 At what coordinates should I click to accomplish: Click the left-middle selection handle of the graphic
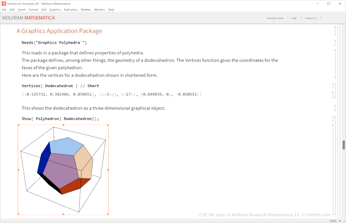19,170
